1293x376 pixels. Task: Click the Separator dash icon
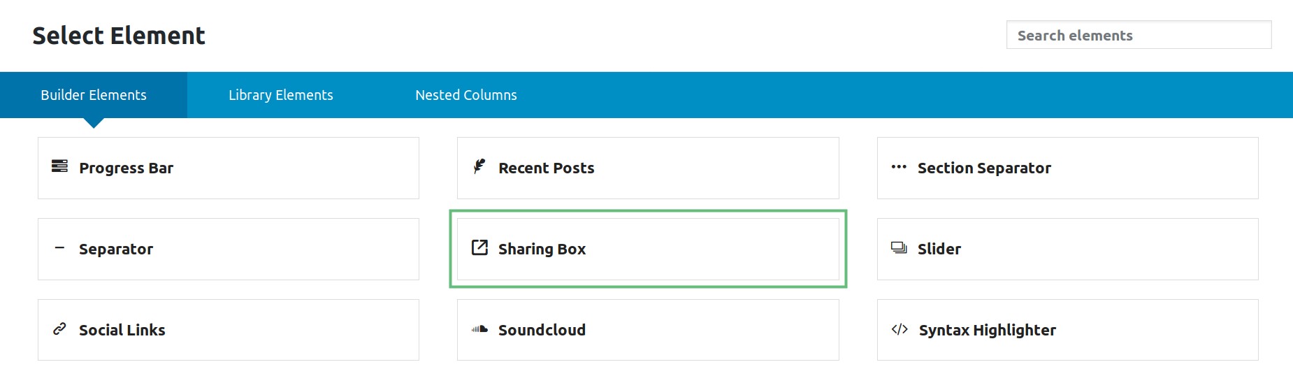pyautogui.click(x=59, y=247)
